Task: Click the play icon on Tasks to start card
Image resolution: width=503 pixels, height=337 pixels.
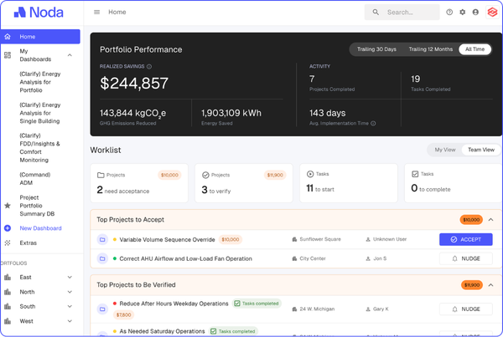Action: click(310, 174)
